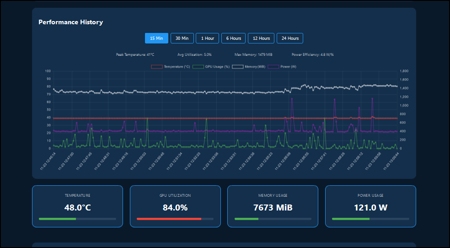Open the 24 Hours history view
This screenshot has width=450, height=248.
(x=290, y=38)
